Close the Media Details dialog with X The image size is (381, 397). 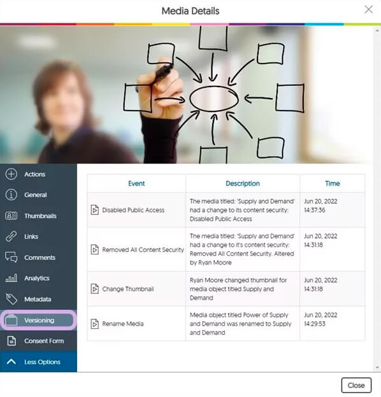(x=369, y=10)
